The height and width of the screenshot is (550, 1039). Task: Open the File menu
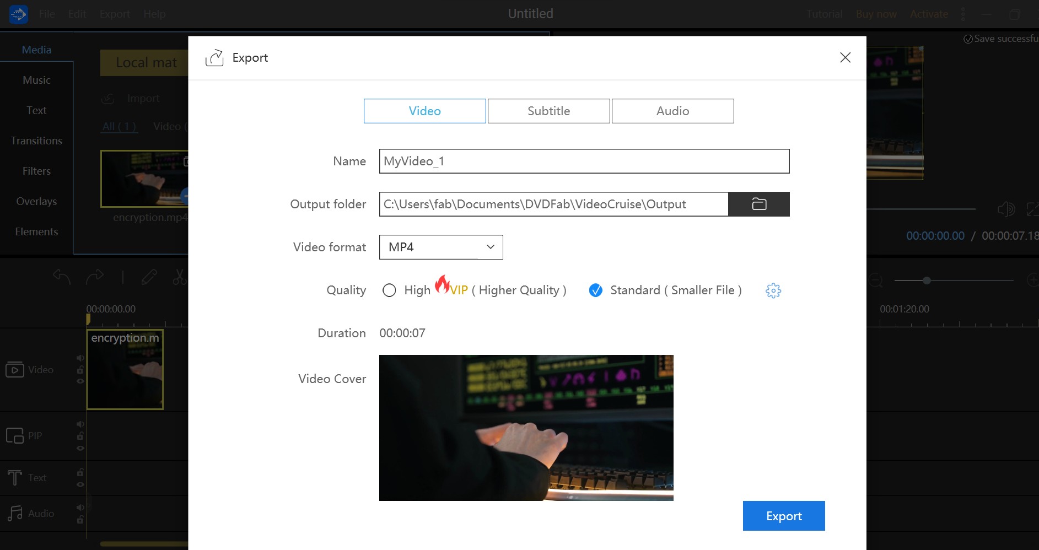click(47, 14)
